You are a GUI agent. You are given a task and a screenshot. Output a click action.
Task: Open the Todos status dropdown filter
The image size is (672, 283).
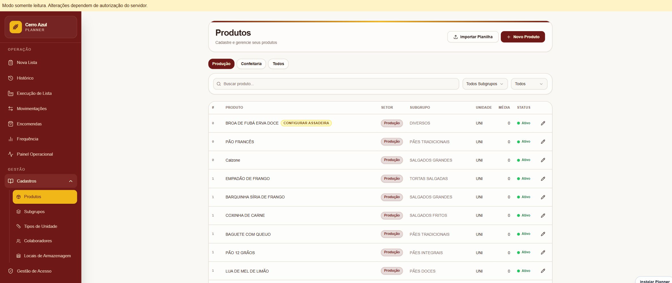pos(529,84)
